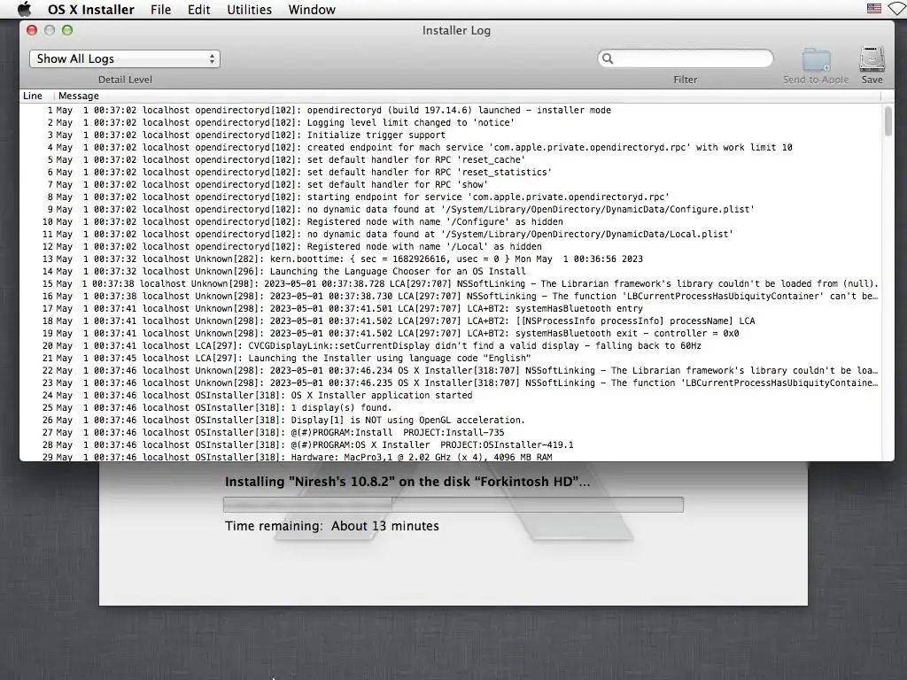The image size is (907, 680).
Task: Open the Show All Logs dropdown
Action: [x=124, y=59]
